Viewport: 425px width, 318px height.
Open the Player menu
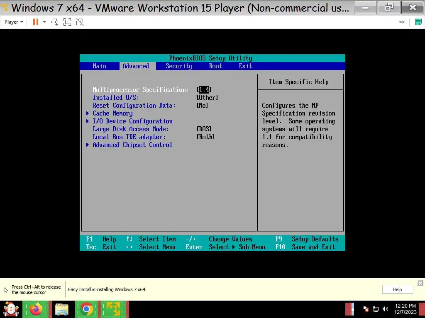coord(14,22)
